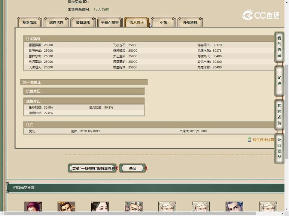Viewport: 289px width, 216px height.
Task: Click 我的还价 side button
Action: tap(279, 114)
